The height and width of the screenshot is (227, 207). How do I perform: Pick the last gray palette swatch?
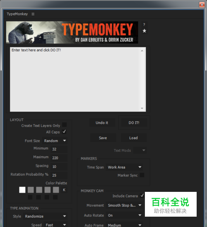coord(56,190)
